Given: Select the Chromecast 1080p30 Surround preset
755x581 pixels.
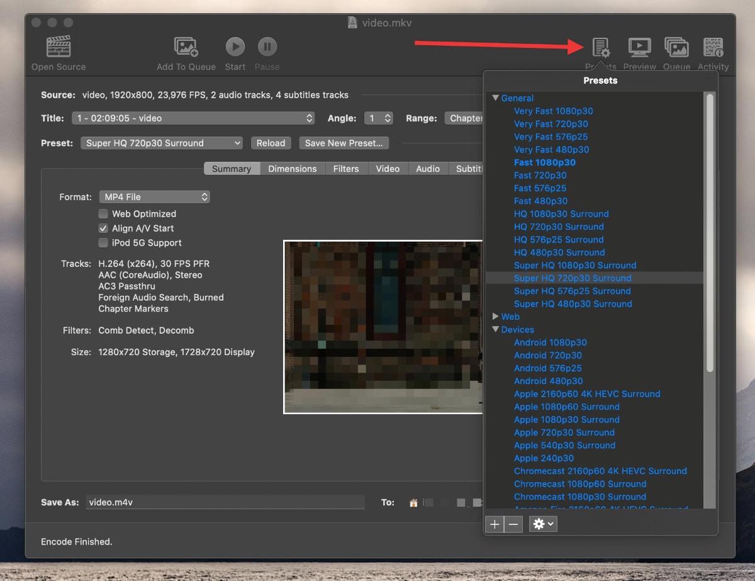Looking at the screenshot, I should [580, 497].
